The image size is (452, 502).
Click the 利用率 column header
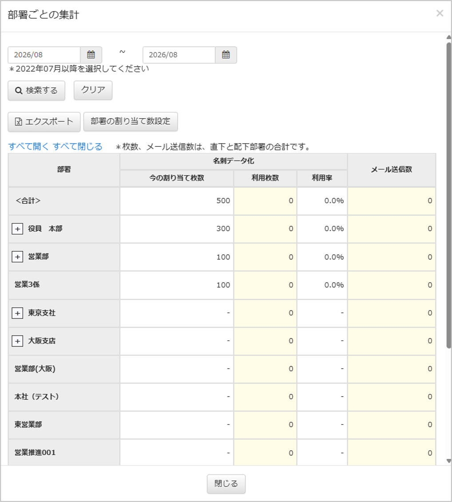(322, 178)
